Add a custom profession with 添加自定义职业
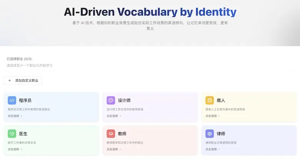This screenshot has width=300, height=159. pos(23,80)
